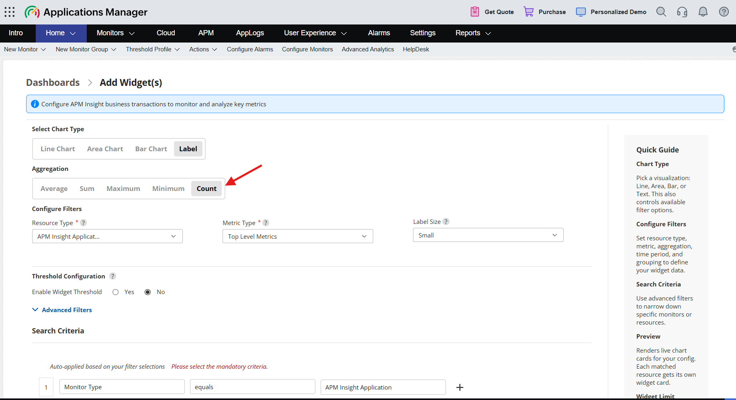The image size is (736, 400).
Task: Set aggregation to Count
Action: pos(206,189)
